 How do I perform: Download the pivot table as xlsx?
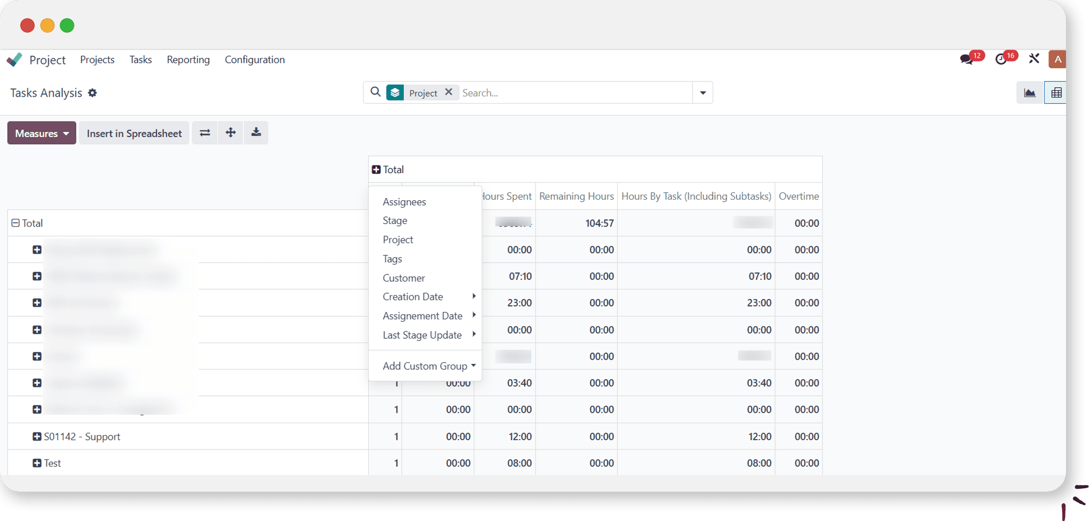tap(256, 133)
